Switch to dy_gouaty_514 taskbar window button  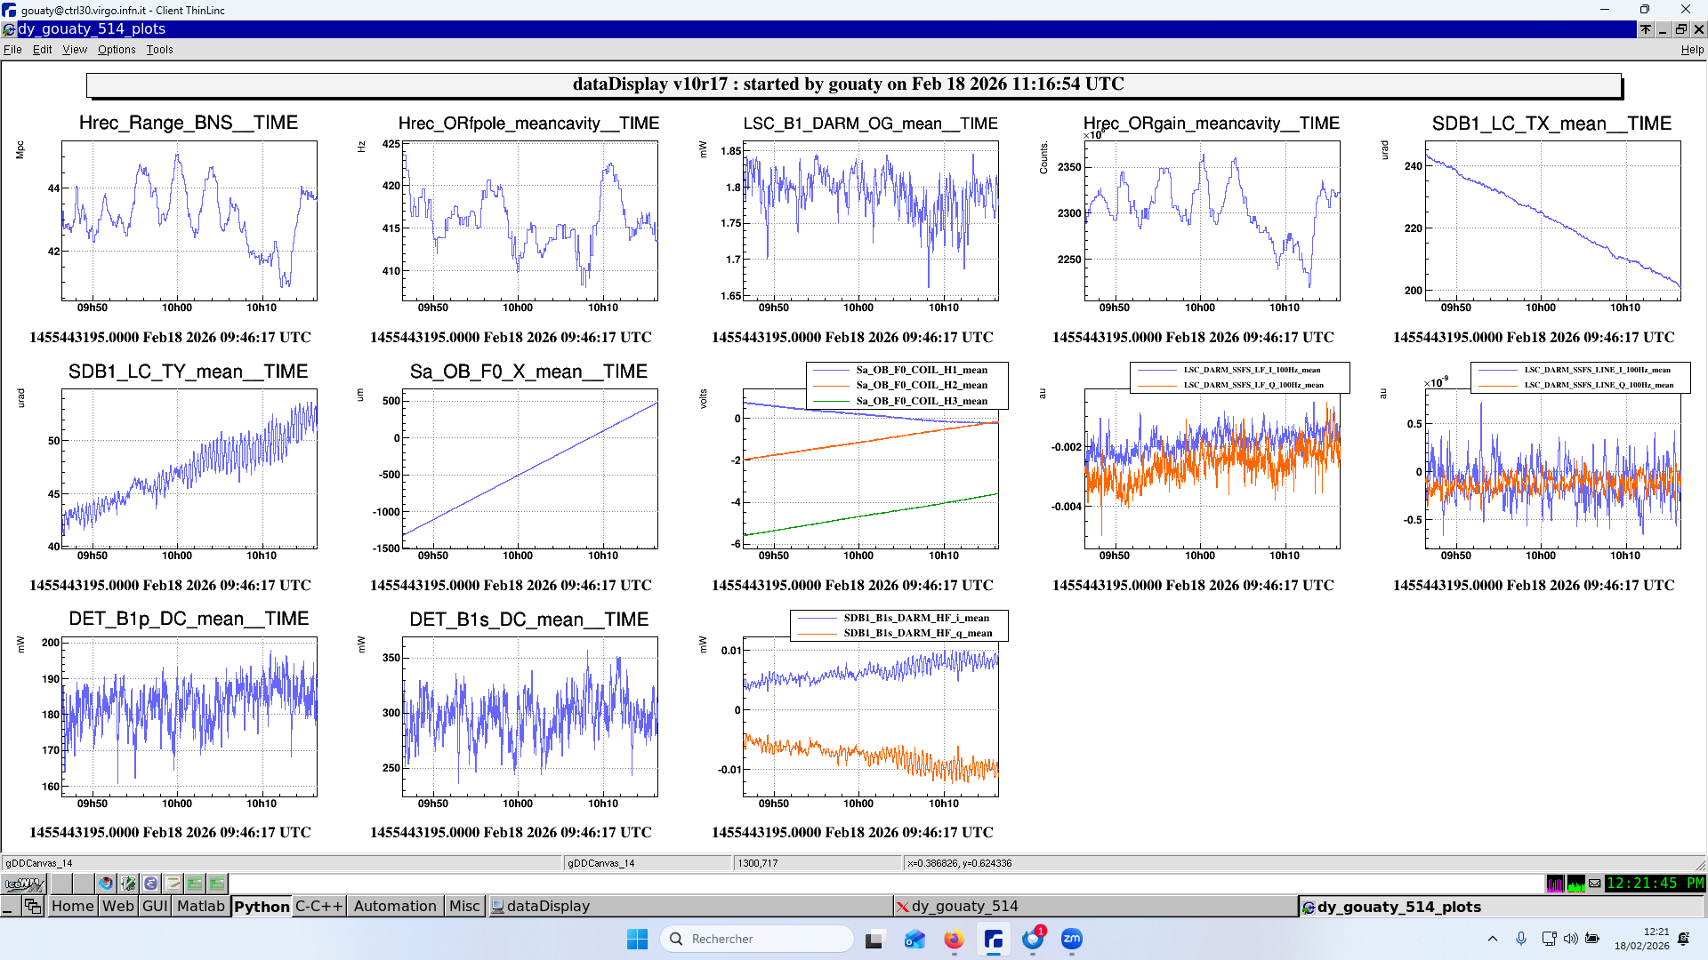coord(964,906)
